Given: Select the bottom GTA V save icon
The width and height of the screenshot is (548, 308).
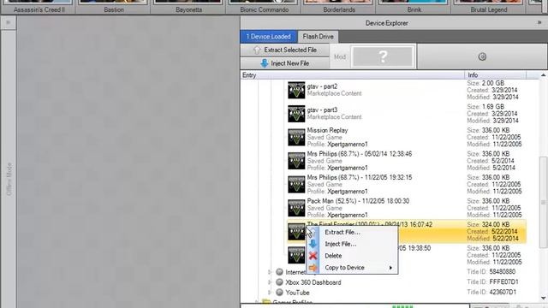Looking at the screenshot, I should point(296,255).
